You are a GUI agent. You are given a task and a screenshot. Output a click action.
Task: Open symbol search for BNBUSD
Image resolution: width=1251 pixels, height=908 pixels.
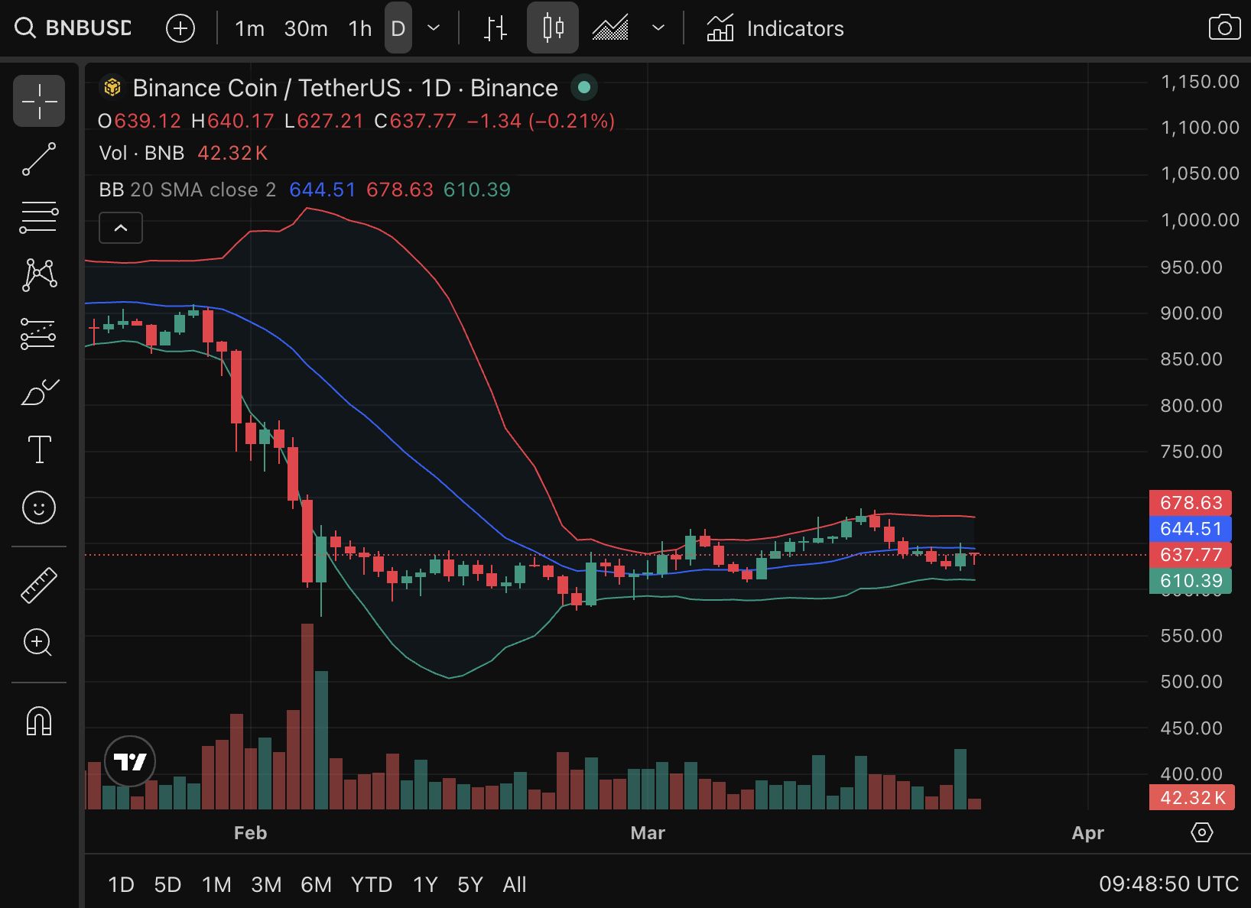[73, 28]
